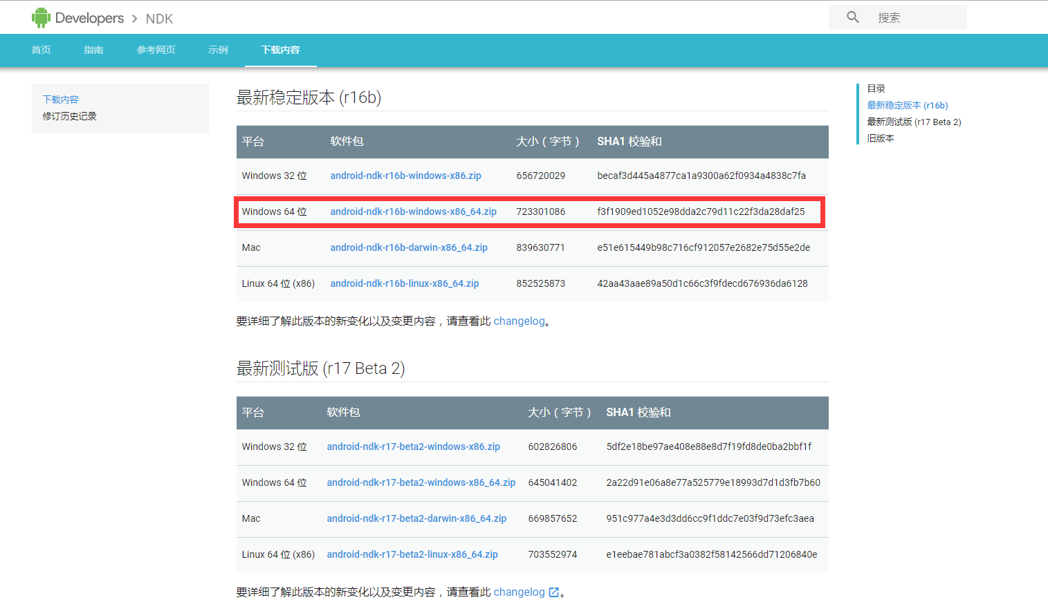This screenshot has height=611, width=1048.
Task: Focus the 搜索 search field
Action: [x=898, y=17]
